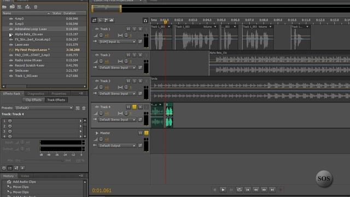This screenshot has width=350, height=197.
Task: Arm Track 4 for record
Action: coord(140,107)
